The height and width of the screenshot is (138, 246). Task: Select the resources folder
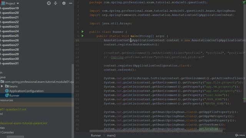[x=7, y=100]
